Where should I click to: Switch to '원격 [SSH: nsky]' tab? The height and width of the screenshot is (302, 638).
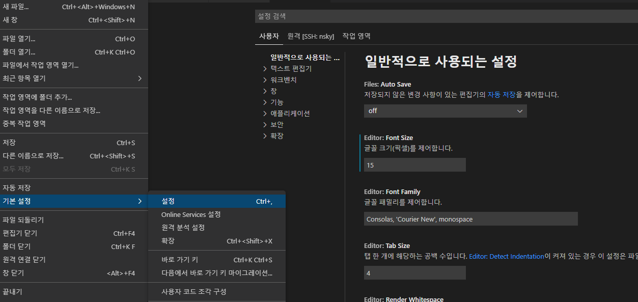tap(311, 37)
